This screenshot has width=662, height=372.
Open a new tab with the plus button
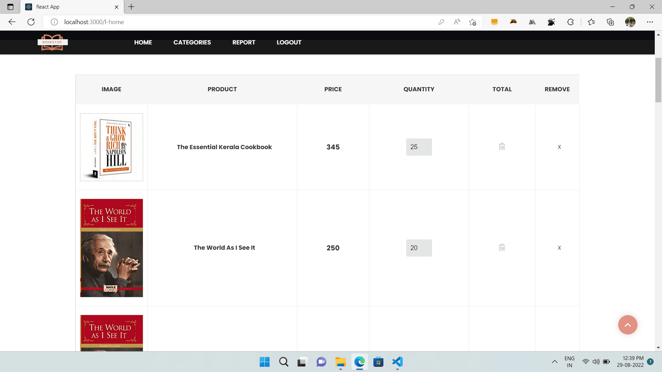131,7
